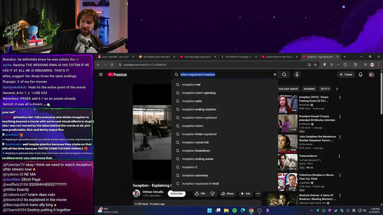The width and height of the screenshot is (383, 215).
Task: Open the Chrome extensions puzzle menu
Action: [345, 65]
